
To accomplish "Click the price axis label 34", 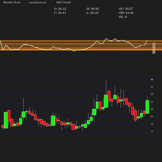I will pyautogui.click(x=152, y=102).
